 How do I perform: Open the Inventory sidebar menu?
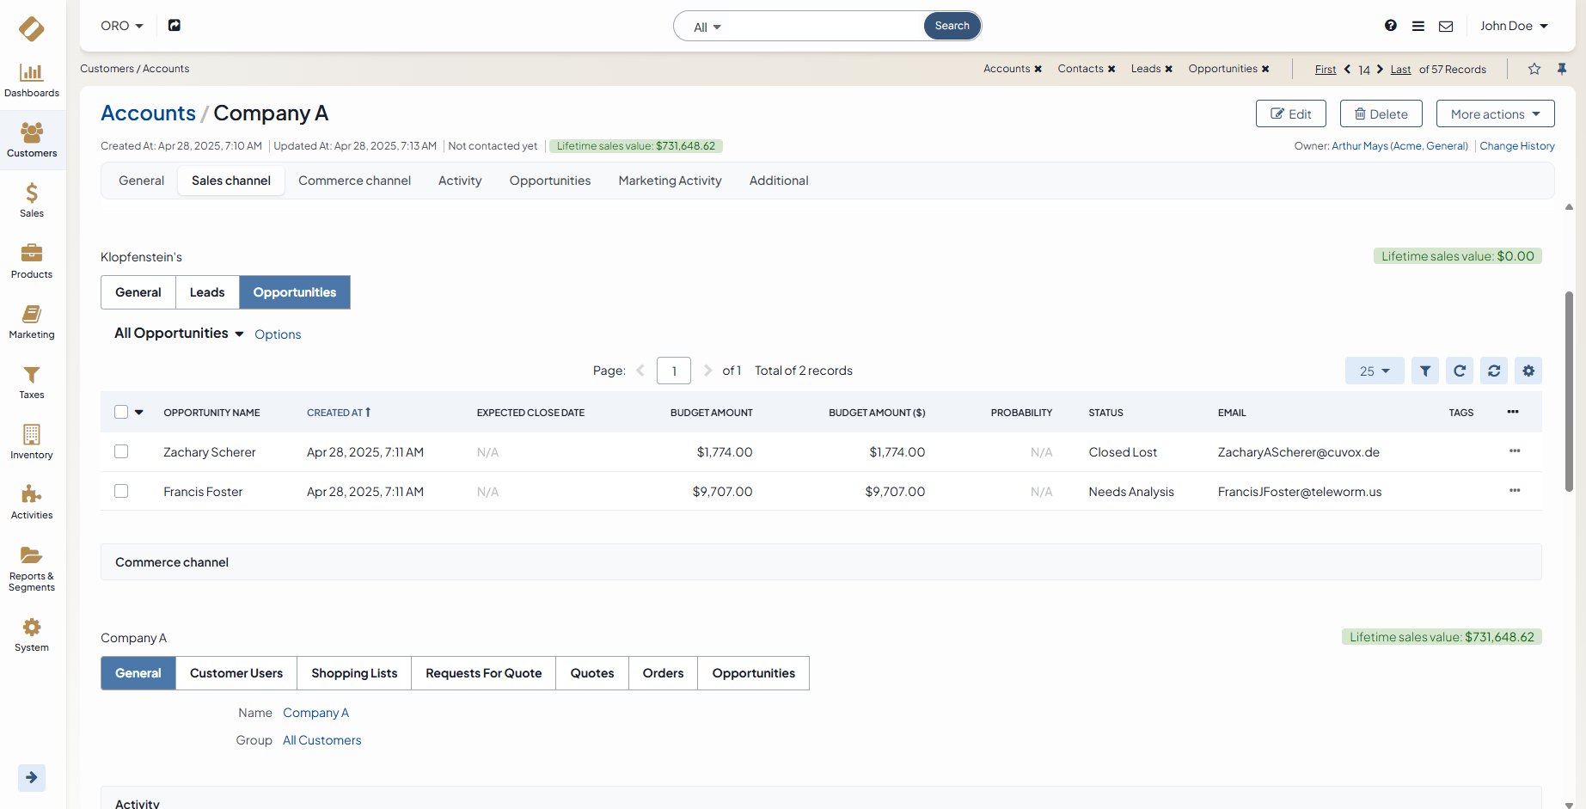coord(32,442)
